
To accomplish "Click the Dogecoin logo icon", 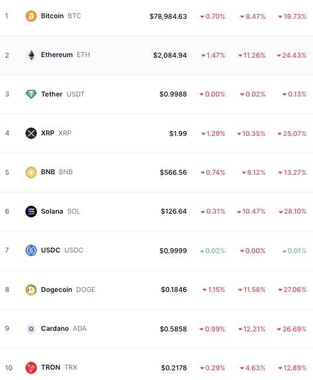I will [x=31, y=290].
